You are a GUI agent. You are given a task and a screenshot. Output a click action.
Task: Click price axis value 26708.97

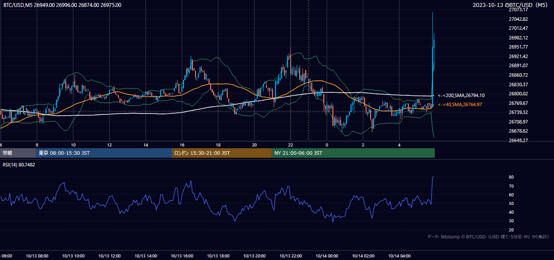(x=518, y=122)
